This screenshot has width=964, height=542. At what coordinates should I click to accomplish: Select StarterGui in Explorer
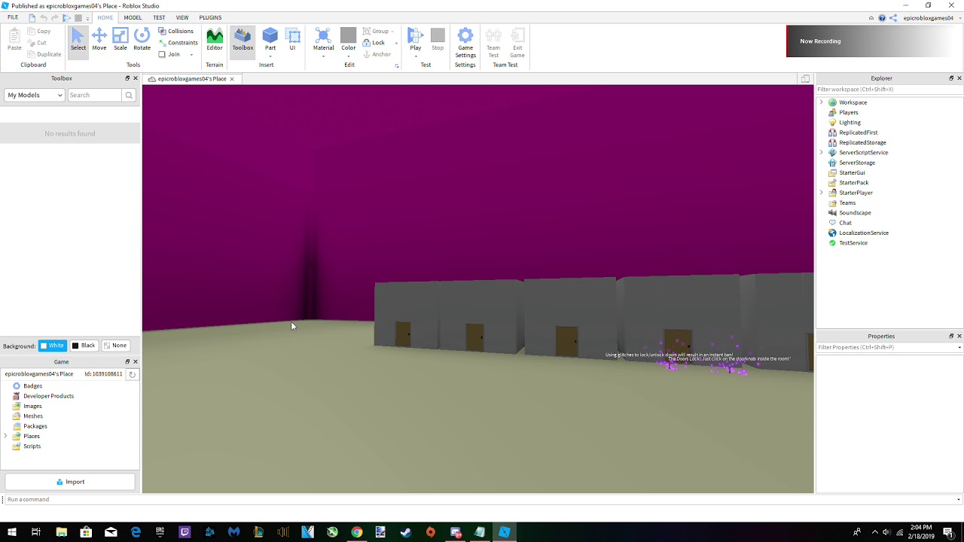point(852,172)
